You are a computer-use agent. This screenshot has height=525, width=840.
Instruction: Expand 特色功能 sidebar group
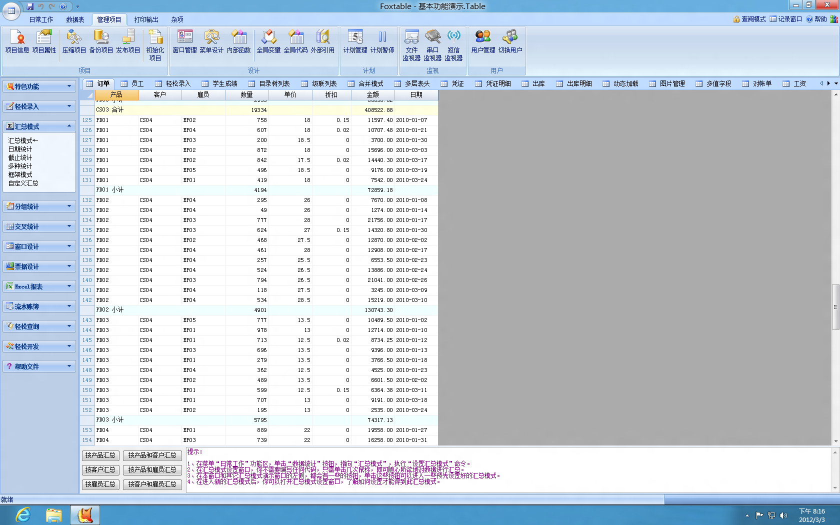(x=39, y=86)
